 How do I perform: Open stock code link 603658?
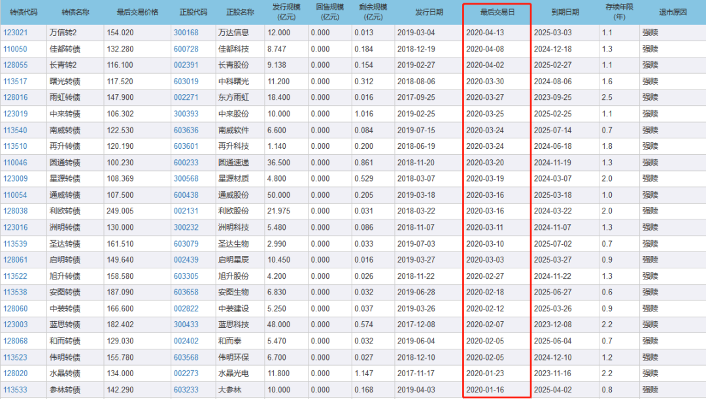(x=186, y=293)
